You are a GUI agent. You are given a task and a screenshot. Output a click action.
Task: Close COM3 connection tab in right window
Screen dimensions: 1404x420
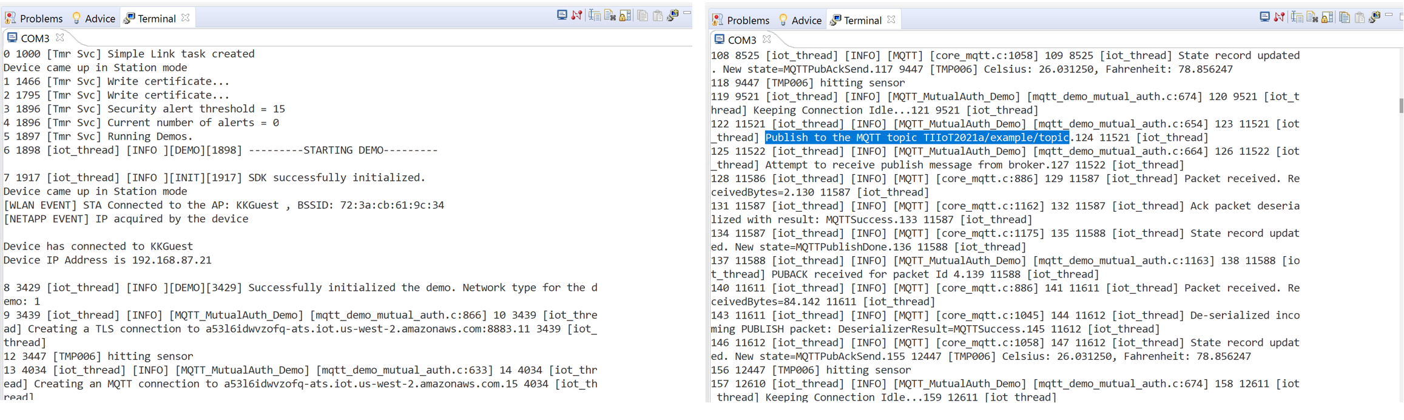(x=766, y=39)
